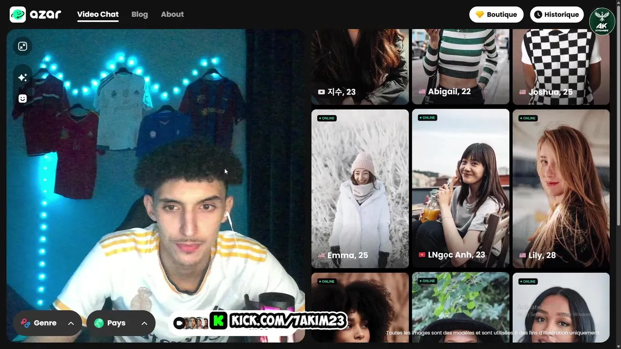Minimize video with collapse icon
This screenshot has height=349, width=621.
[22, 46]
